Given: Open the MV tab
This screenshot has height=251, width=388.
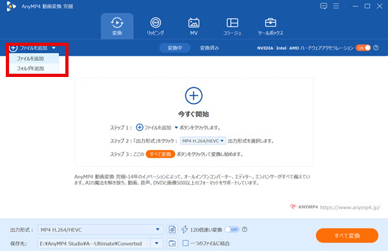Looking at the screenshot, I should pos(194,27).
